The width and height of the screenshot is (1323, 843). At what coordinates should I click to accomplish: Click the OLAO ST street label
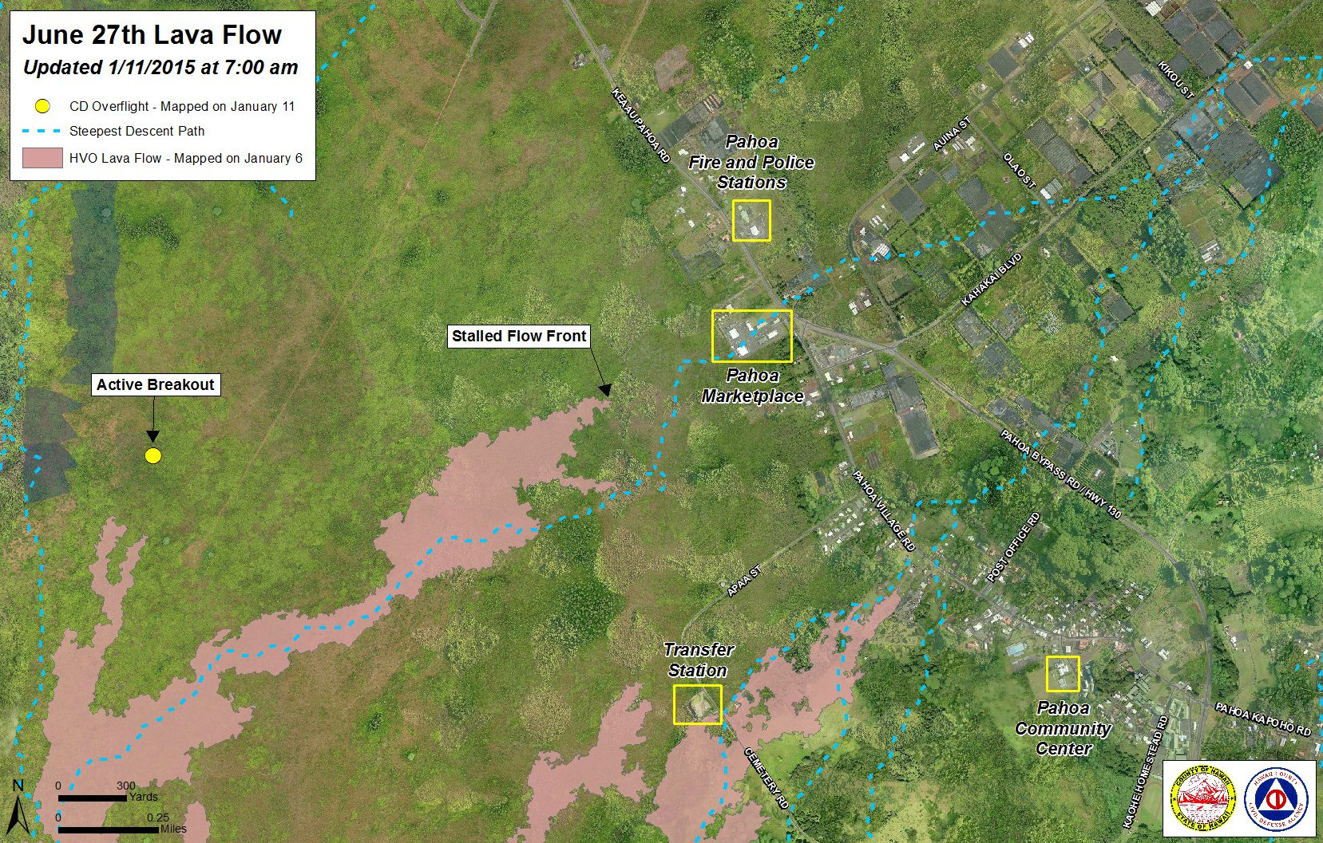[x=1020, y=171]
